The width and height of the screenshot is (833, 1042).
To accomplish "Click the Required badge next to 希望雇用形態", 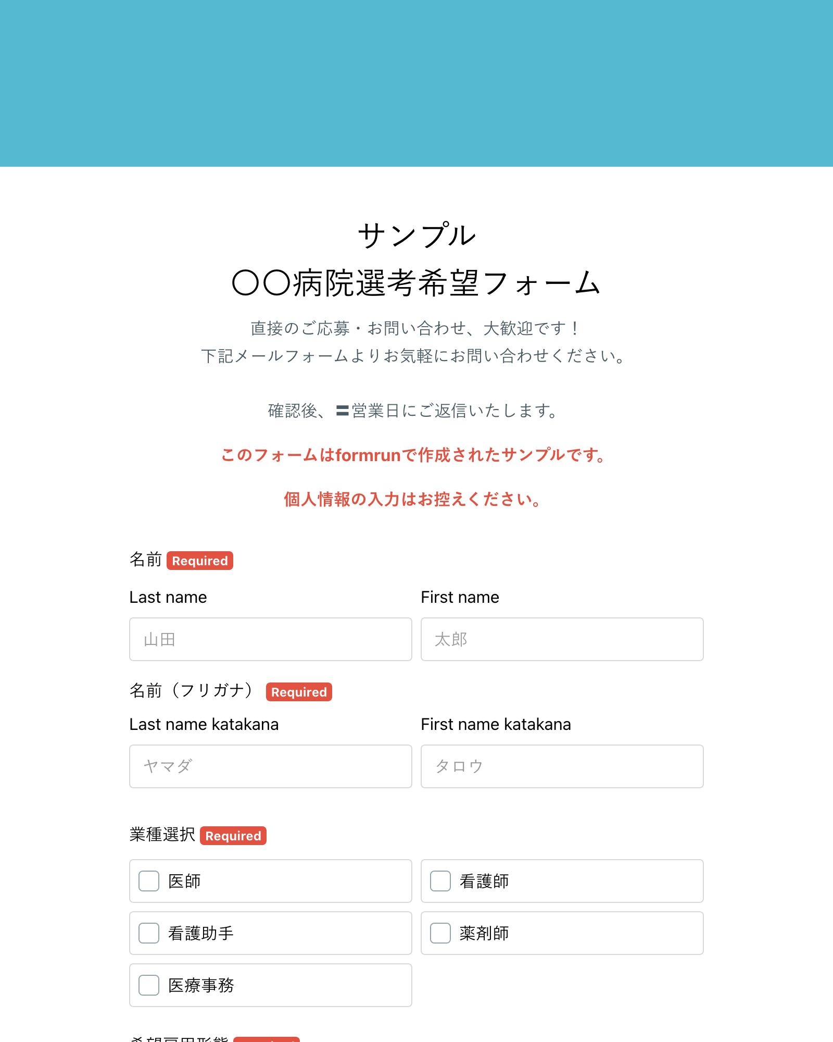I will (269, 1039).
